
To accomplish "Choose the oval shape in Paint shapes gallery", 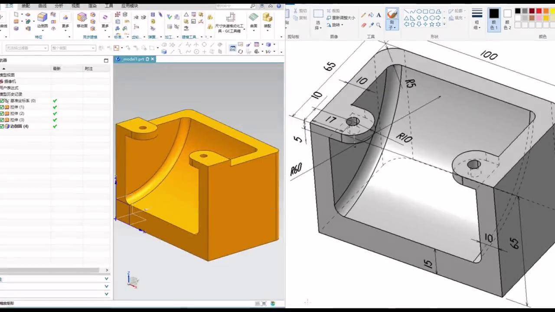I will click(x=419, y=12).
